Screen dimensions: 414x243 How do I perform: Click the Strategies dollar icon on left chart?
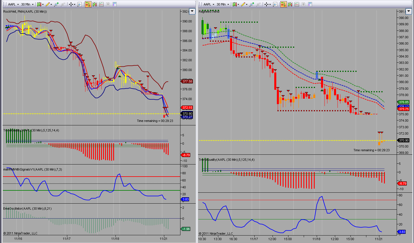pos(108,4)
